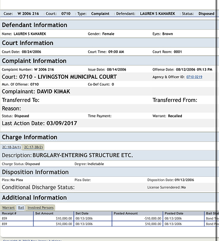Click issue date 08/14/2006
Viewport: 219px width, 241px height.
(116, 70)
